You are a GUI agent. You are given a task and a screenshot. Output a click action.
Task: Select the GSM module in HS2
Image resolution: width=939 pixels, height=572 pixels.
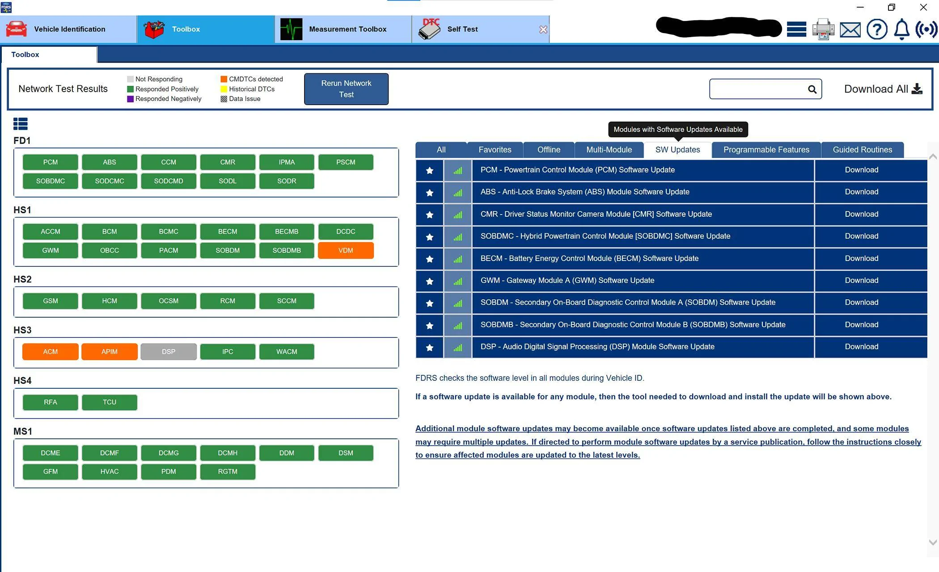[x=51, y=301]
